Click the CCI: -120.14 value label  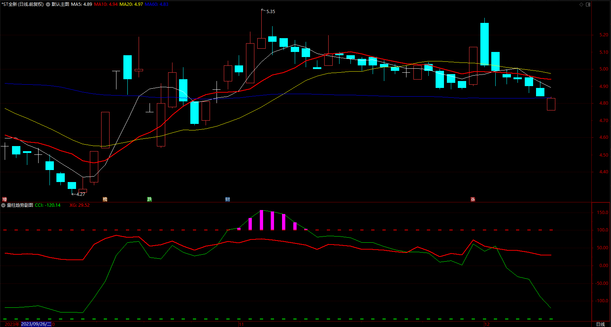coord(48,205)
